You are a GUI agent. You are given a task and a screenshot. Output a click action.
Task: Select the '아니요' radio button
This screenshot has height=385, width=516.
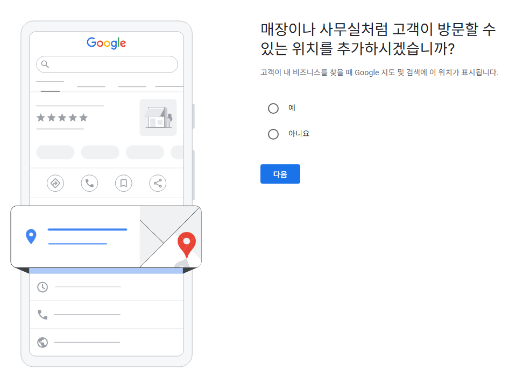[x=273, y=134]
